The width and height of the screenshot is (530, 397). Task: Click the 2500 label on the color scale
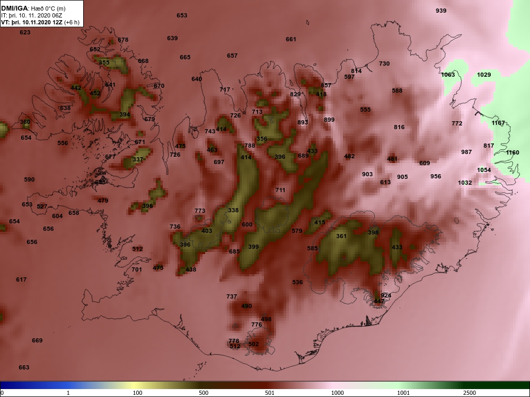(x=470, y=393)
